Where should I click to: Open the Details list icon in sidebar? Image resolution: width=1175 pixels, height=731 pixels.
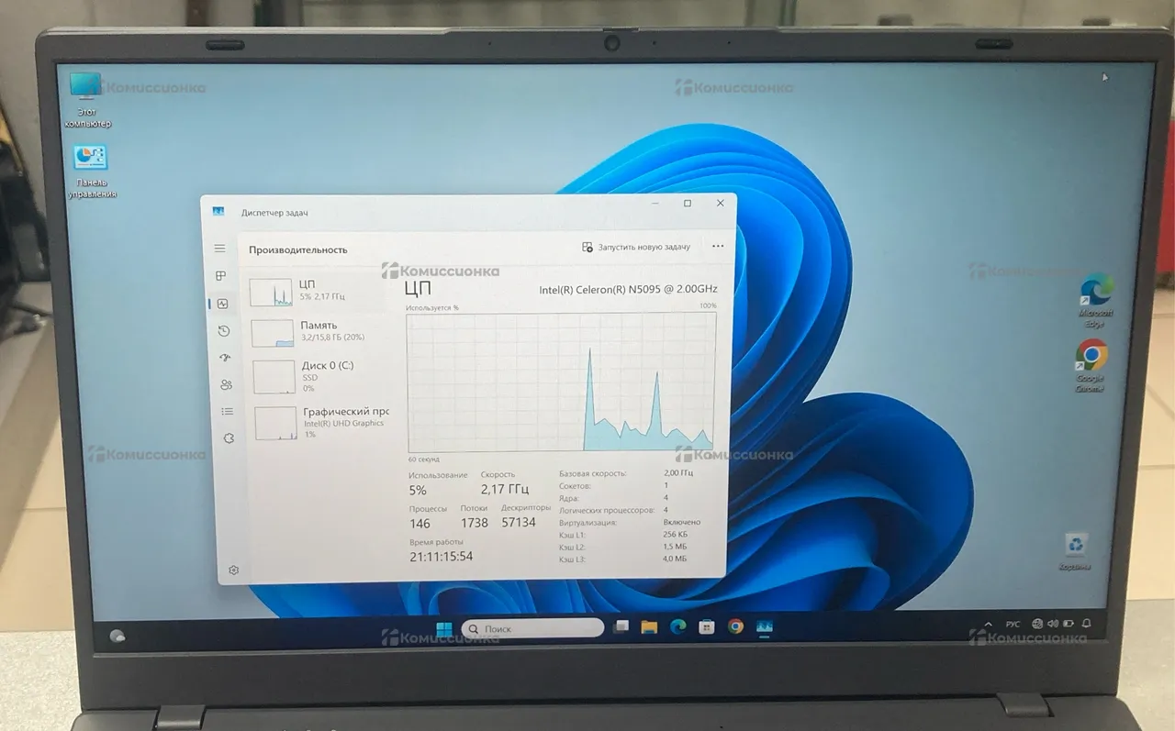[227, 412]
